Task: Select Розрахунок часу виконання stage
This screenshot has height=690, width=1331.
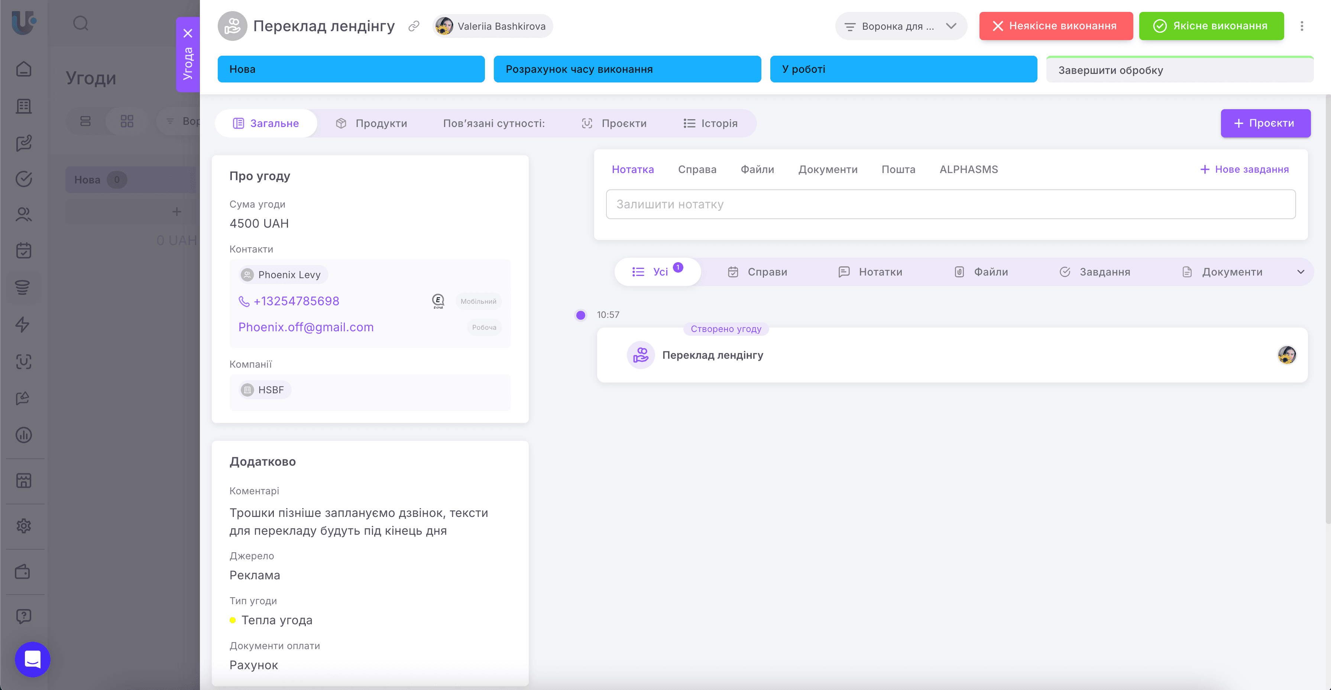Action: pyautogui.click(x=627, y=69)
